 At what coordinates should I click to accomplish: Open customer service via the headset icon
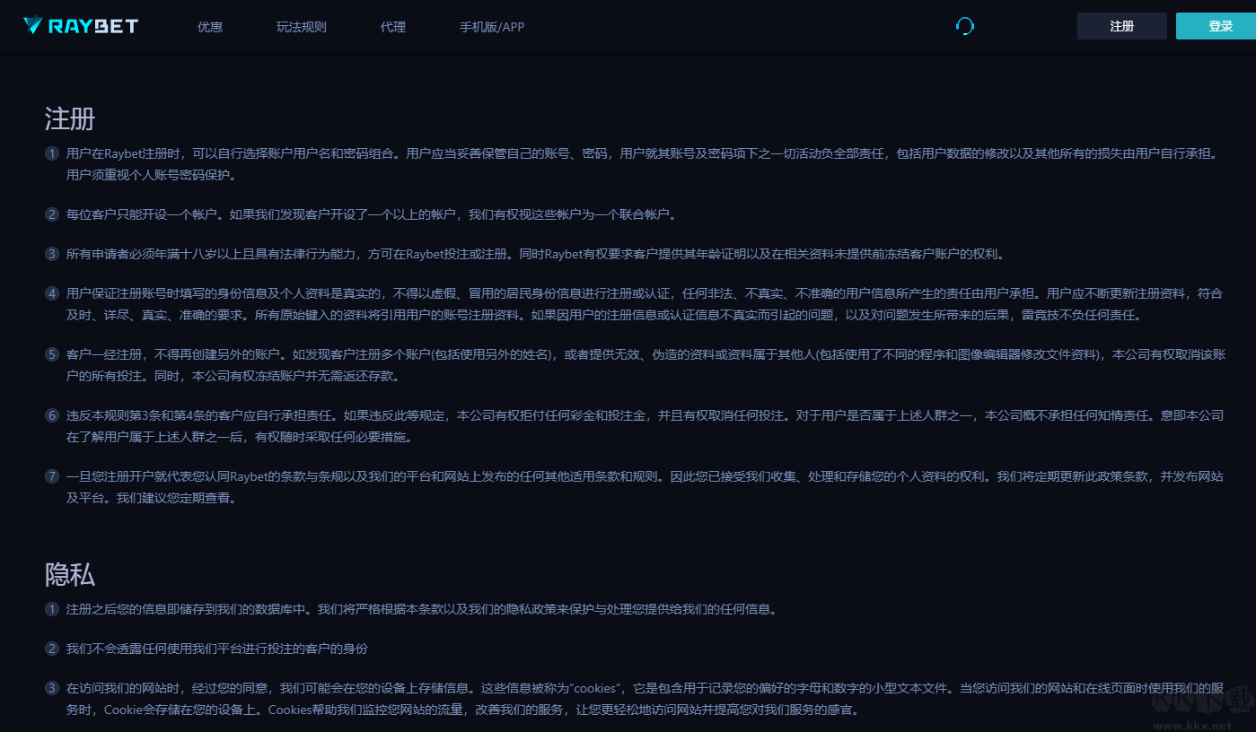[x=964, y=26]
